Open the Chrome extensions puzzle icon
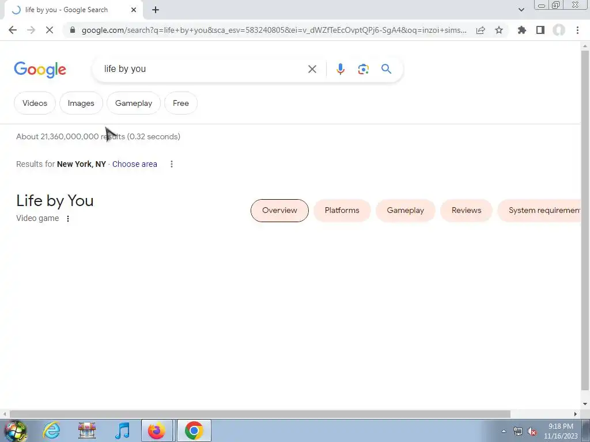This screenshot has height=442, width=590. (522, 30)
